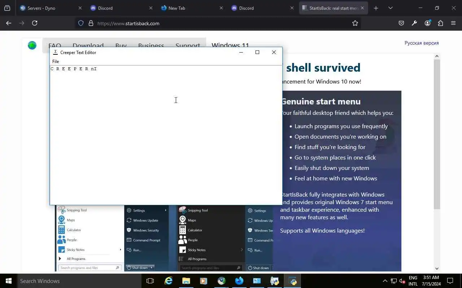Close the New Tab tab

click(x=221, y=8)
